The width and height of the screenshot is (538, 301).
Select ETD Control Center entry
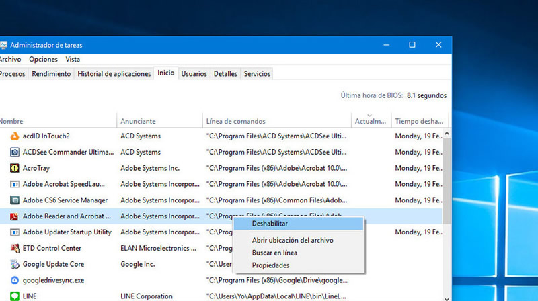tap(52, 248)
